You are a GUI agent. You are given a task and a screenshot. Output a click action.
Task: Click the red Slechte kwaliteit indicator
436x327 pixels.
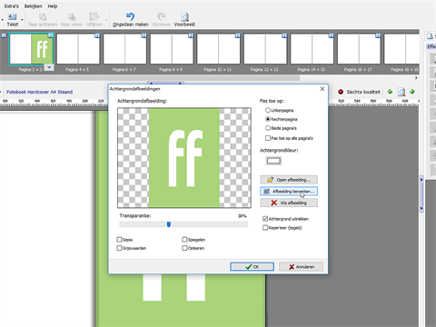pyautogui.click(x=341, y=92)
